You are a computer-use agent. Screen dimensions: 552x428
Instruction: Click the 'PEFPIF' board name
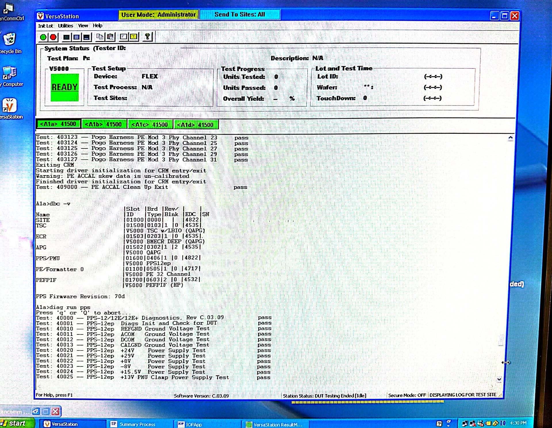[x=46, y=280]
